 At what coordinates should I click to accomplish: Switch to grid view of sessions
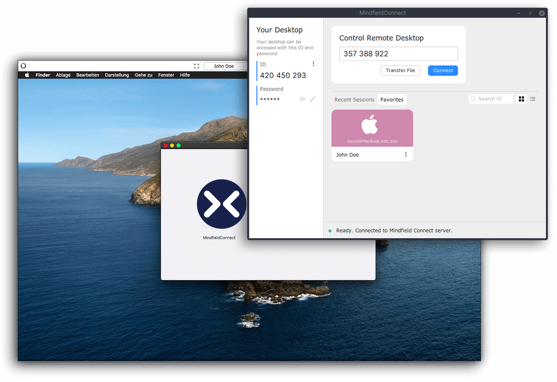[x=521, y=99]
